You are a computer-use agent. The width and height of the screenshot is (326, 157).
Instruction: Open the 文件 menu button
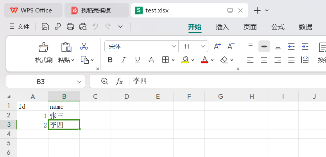tap(20, 26)
